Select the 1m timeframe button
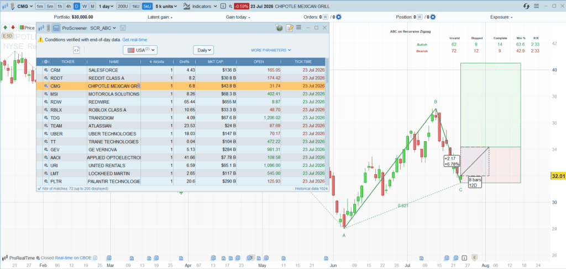This screenshot has width=566, height=269. tap(40, 7)
